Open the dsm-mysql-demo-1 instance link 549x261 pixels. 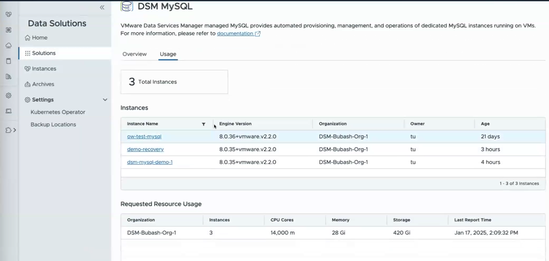150,162
